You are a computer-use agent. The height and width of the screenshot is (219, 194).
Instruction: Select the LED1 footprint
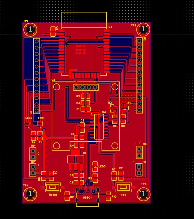point(40,123)
